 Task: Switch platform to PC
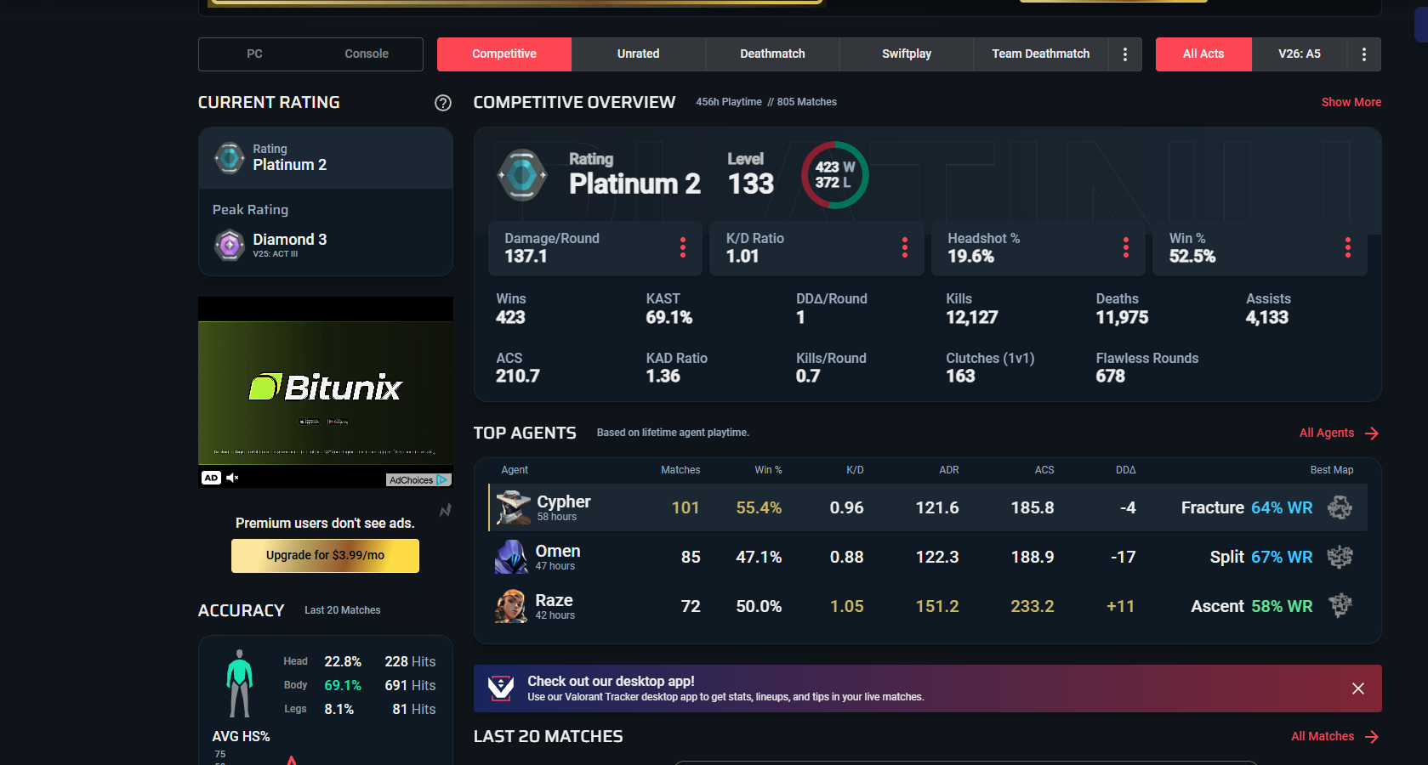[x=254, y=54]
